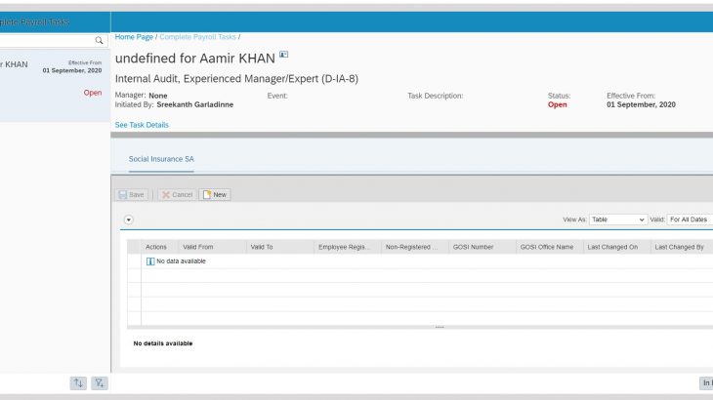Select Aamir KHAN task in list
713x400 pixels.
[55, 85]
